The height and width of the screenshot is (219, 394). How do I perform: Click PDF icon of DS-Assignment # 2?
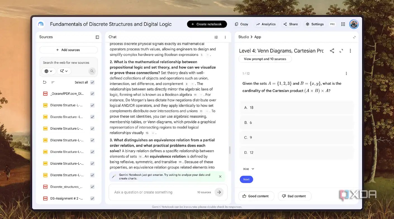pos(45,198)
